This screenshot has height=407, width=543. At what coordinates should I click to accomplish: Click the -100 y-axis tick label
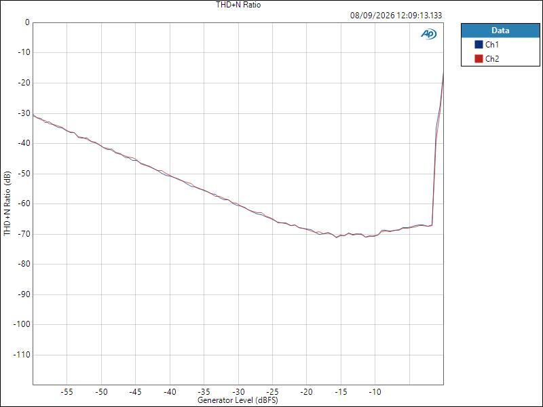tap(22, 325)
